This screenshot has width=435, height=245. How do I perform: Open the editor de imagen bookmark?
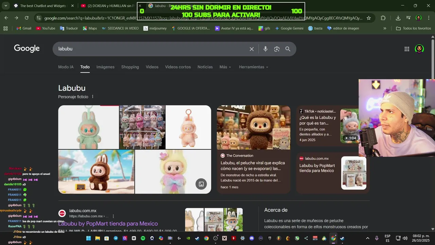point(343,28)
